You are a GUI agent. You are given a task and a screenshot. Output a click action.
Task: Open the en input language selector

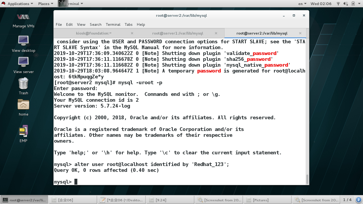302,4
